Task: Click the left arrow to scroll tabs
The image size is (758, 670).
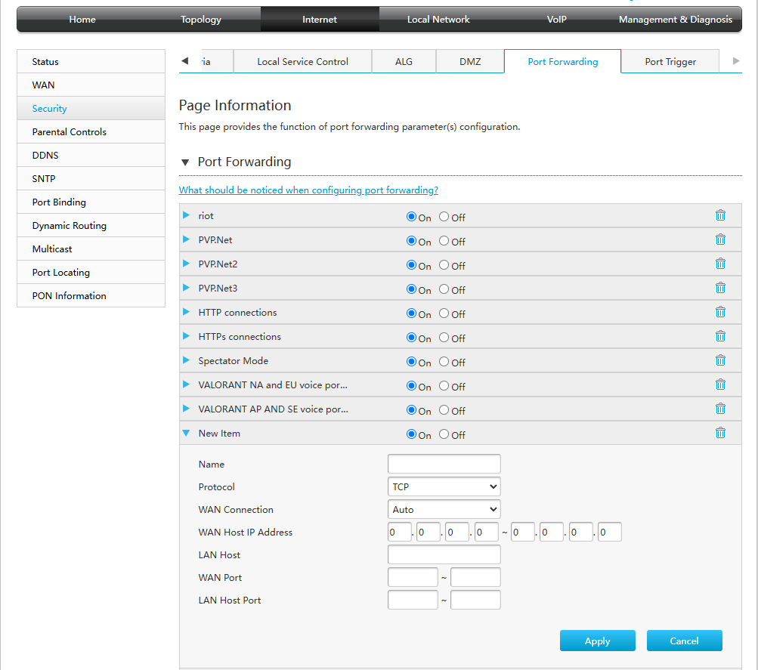Action: [184, 60]
